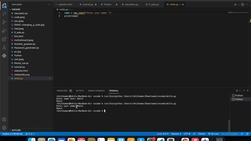Open Password_generater.py in the explorer
This screenshot has width=251, height=141.
click(26, 48)
